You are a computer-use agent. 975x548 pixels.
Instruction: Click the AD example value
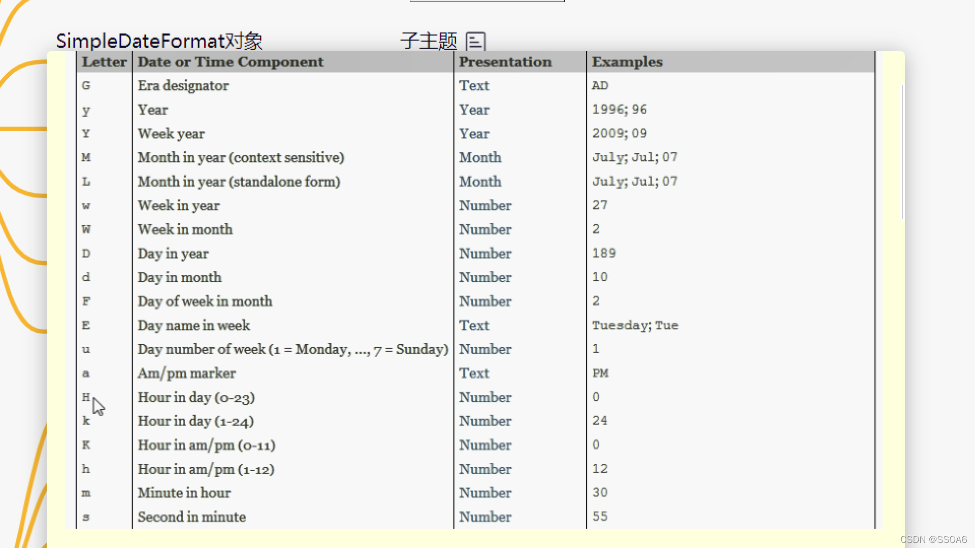click(x=600, y=86)
